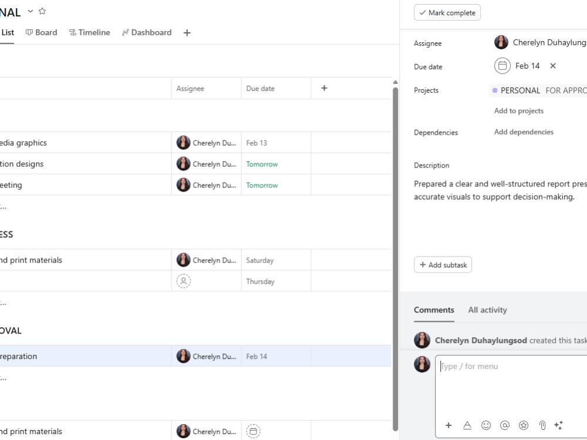Screen dimensions: 587x440
Task: Open the due date calendar icon in details
Action: pos(502,66)
